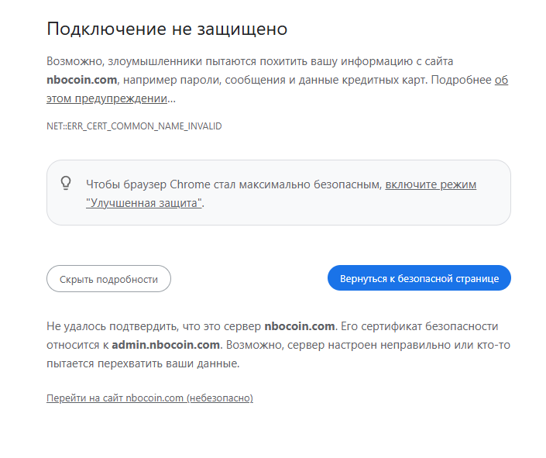Click the NET::ERR_CERT_COMMON_NAME_INVALID error code
The height and width of the screenshot is (458, 546).
point(134,126)
